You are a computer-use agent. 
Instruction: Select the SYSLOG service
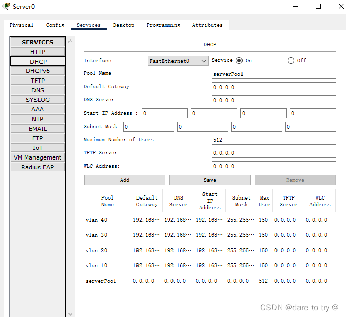click(x=38, y=100)
